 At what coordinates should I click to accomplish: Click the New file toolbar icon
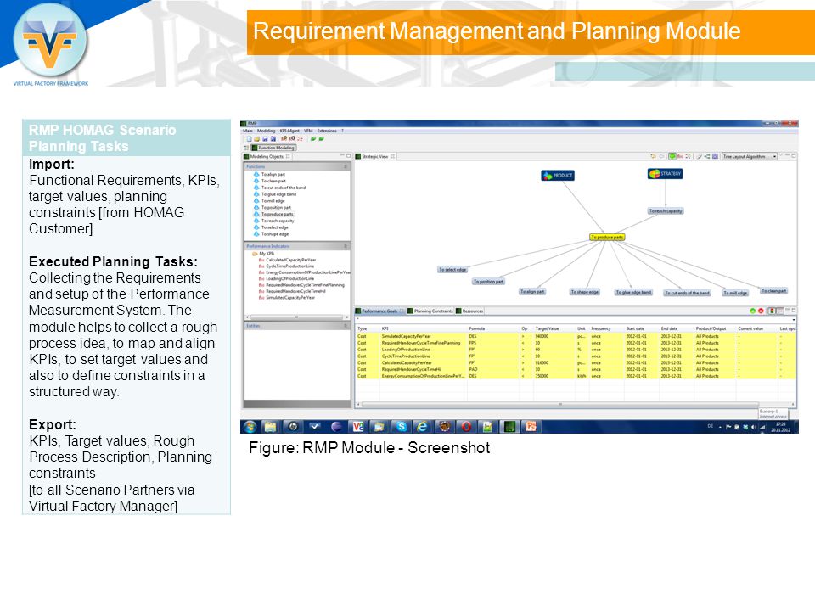pyautogui.click(x=250, y=138)
